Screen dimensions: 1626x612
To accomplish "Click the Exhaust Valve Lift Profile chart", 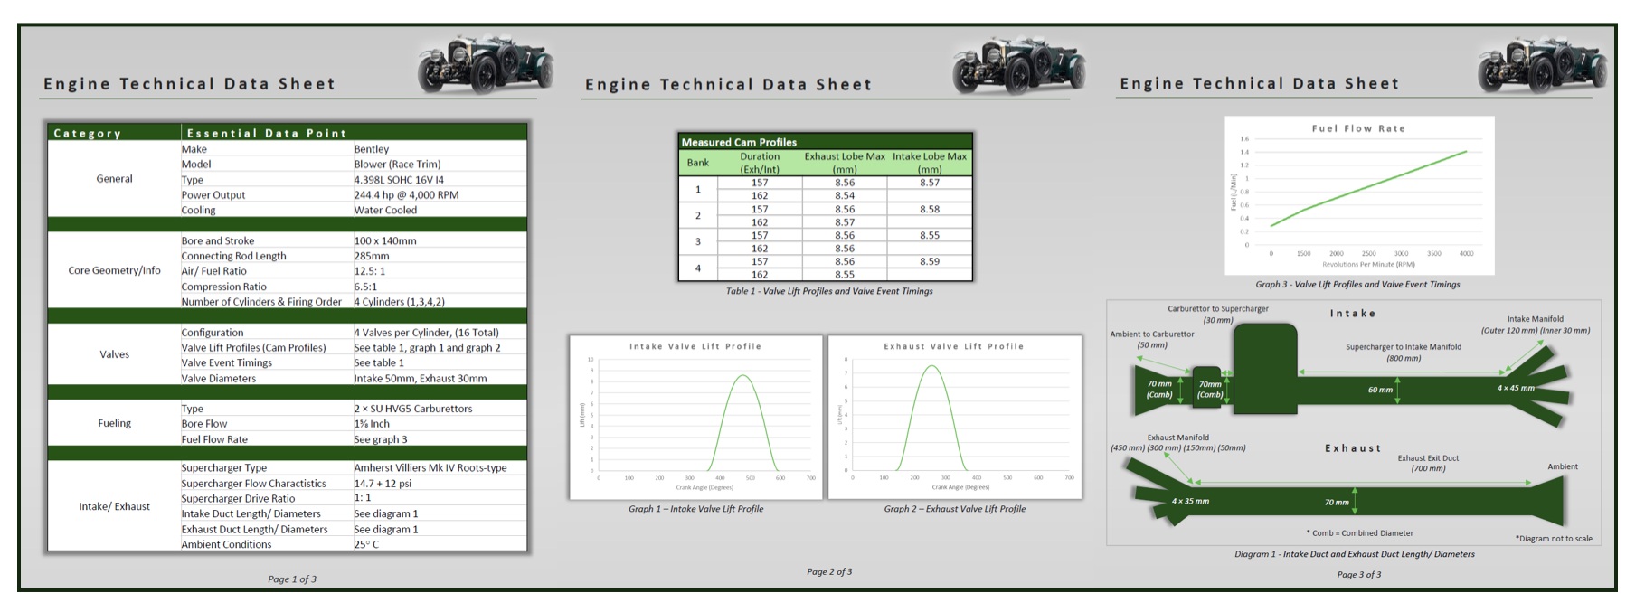I will click(x=955, y=418).
